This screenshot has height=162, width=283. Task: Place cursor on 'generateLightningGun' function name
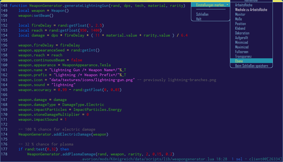point(87,6)
